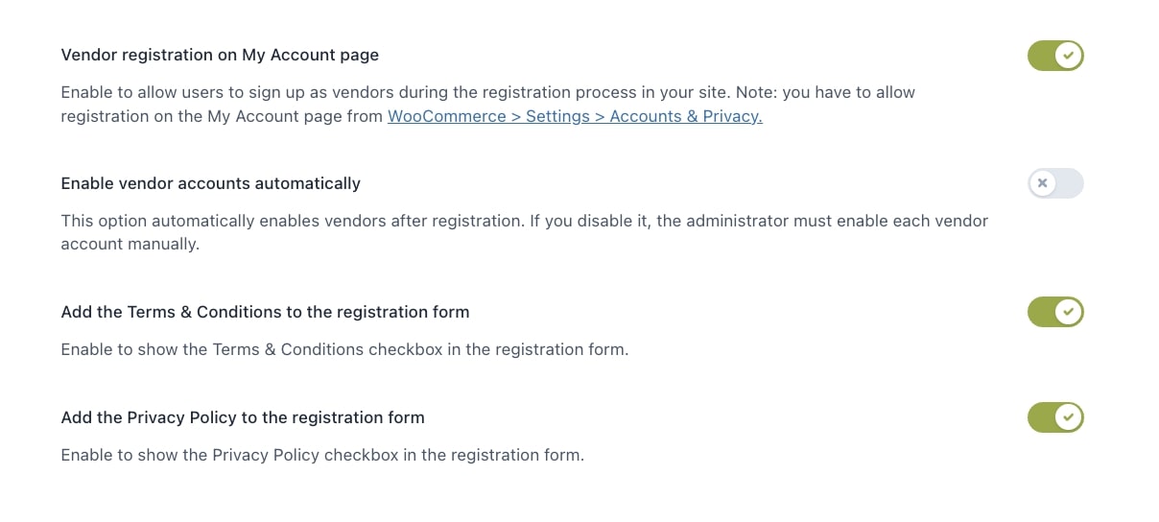Click 'Add the Terms & Conditions to the registration form' title
Screen dimensions: 1159x522
click(265, 312)
